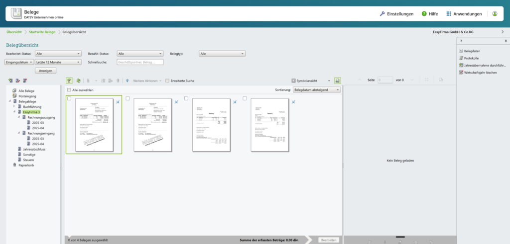
Task: Click the Einstellungen wrench icon
Action: click(x=382, y=14)
